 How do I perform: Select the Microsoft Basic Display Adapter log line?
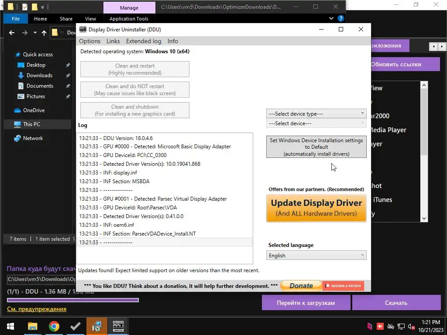pyautogui.click(x=165, y=147)
